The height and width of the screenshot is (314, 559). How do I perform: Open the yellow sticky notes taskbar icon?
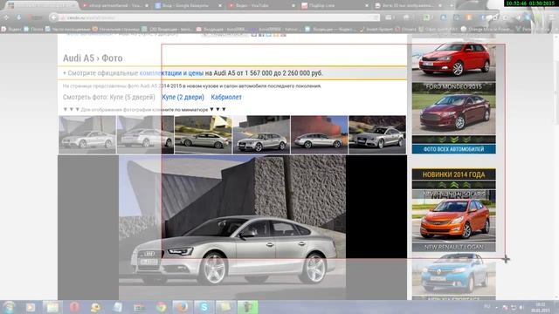click(225, 307)
